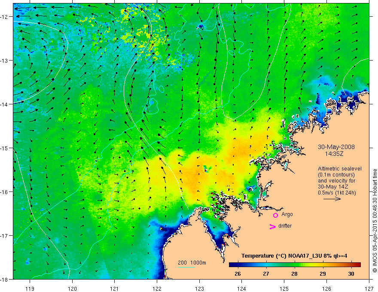The width and height of the screenshot is (378, 292).
Task: Click the 0.5m/s velocity scale arrow
Action: (332, 199)
